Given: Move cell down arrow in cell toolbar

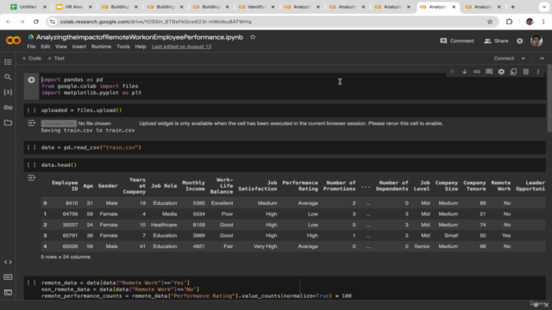Looking at the screenshot, I should pos(464,71).
